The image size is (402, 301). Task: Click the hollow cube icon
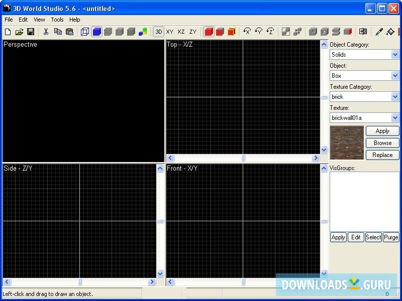325,32
